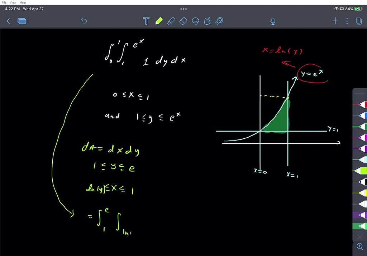
Task: Activate the zoom magnifier tool
Action: pyautogui.click(x=359, y=247)
